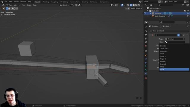Open the Bone Constraints tab icon

(x=146, y=73)
